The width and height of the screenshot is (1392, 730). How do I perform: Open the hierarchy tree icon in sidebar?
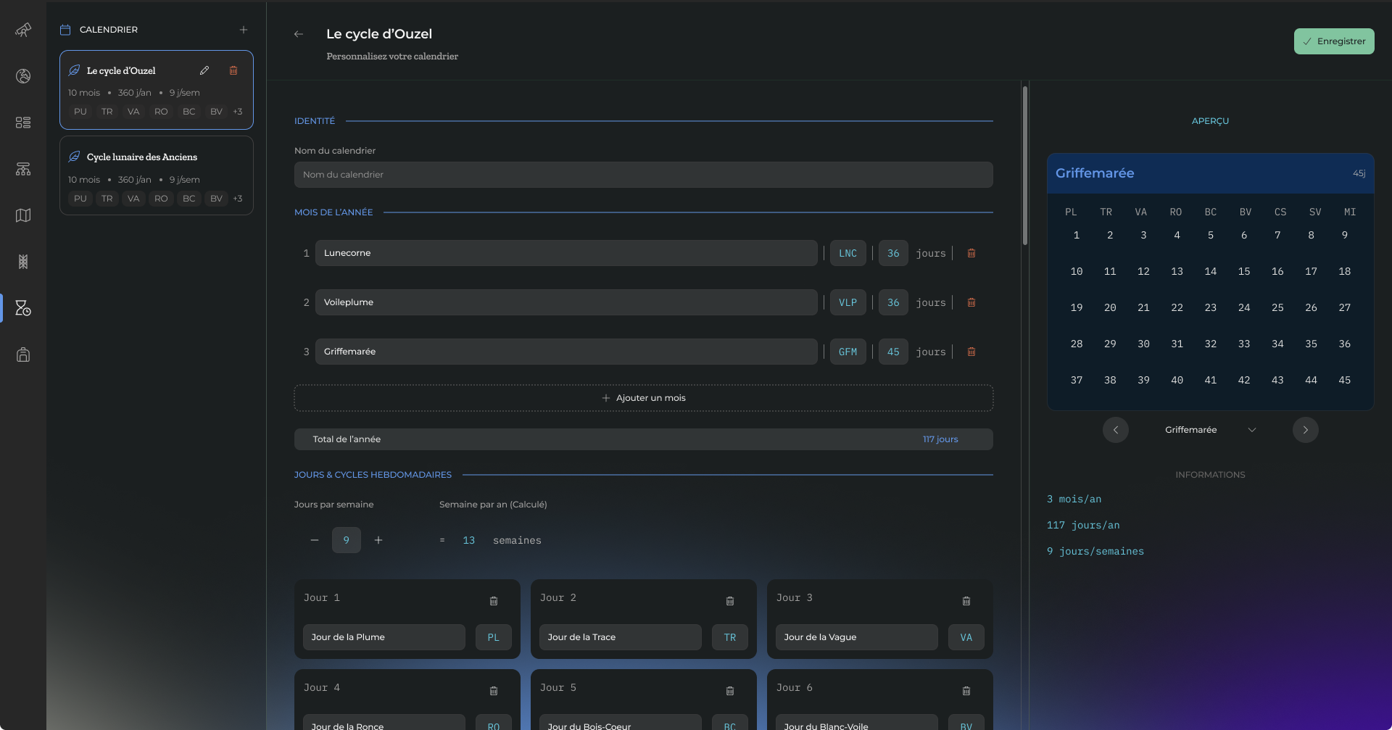pyautogui.click(x=23, y=169)
